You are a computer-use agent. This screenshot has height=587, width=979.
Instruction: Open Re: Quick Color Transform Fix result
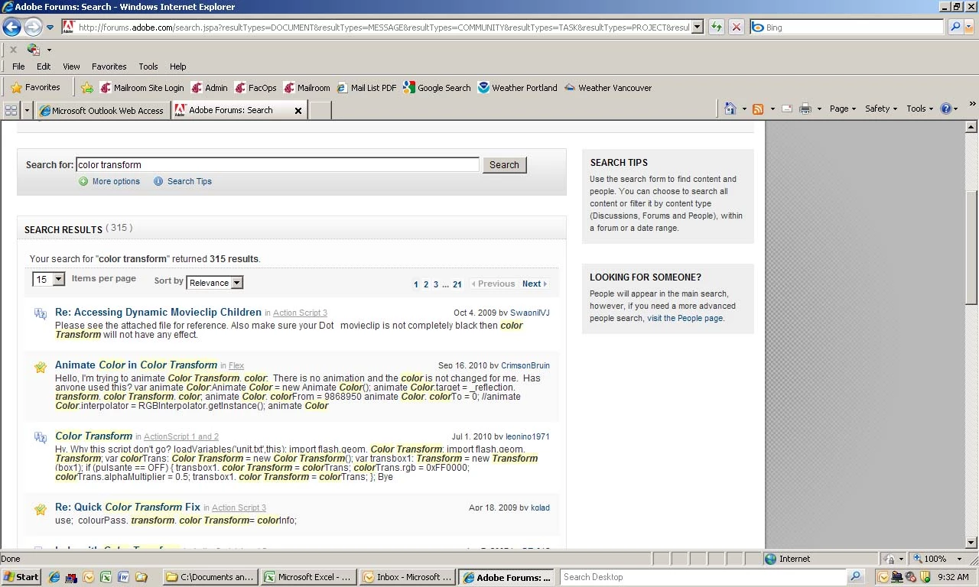[128, 507]
